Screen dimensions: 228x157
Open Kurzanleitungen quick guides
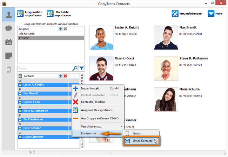click(x=187, y=14)
